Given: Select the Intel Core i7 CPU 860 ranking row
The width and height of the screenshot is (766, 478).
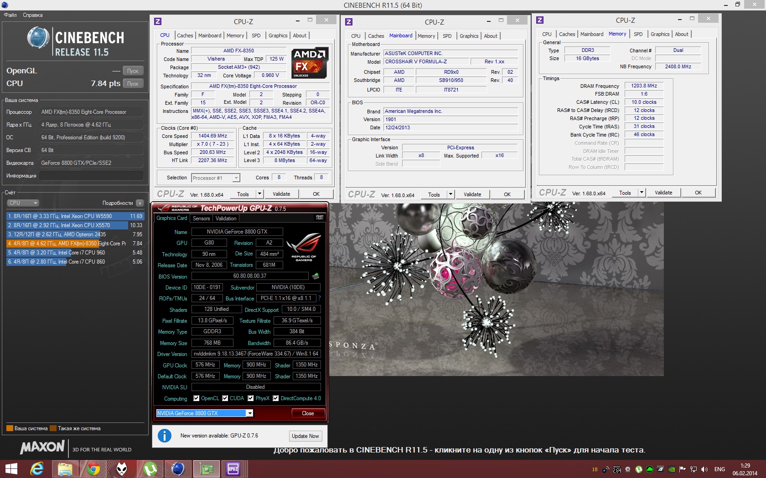Looking at the screenshot, I should point(75,262).
